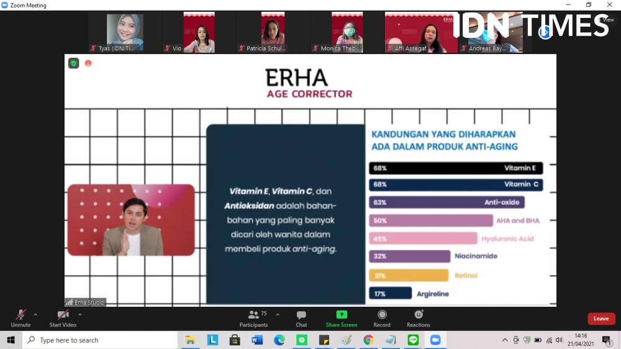The height and width of the screenshot is (349, 621).
Task: Open the Chat panel
Action: click(301, 319)
